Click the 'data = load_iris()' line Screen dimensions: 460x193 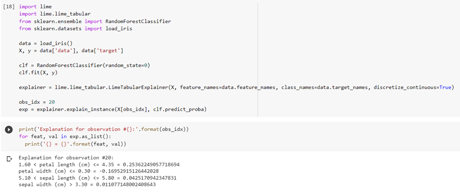tap(46, 43)
